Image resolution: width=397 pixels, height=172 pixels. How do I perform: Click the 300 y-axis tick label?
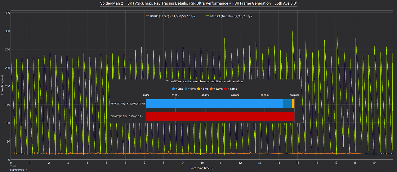(8, 49)
